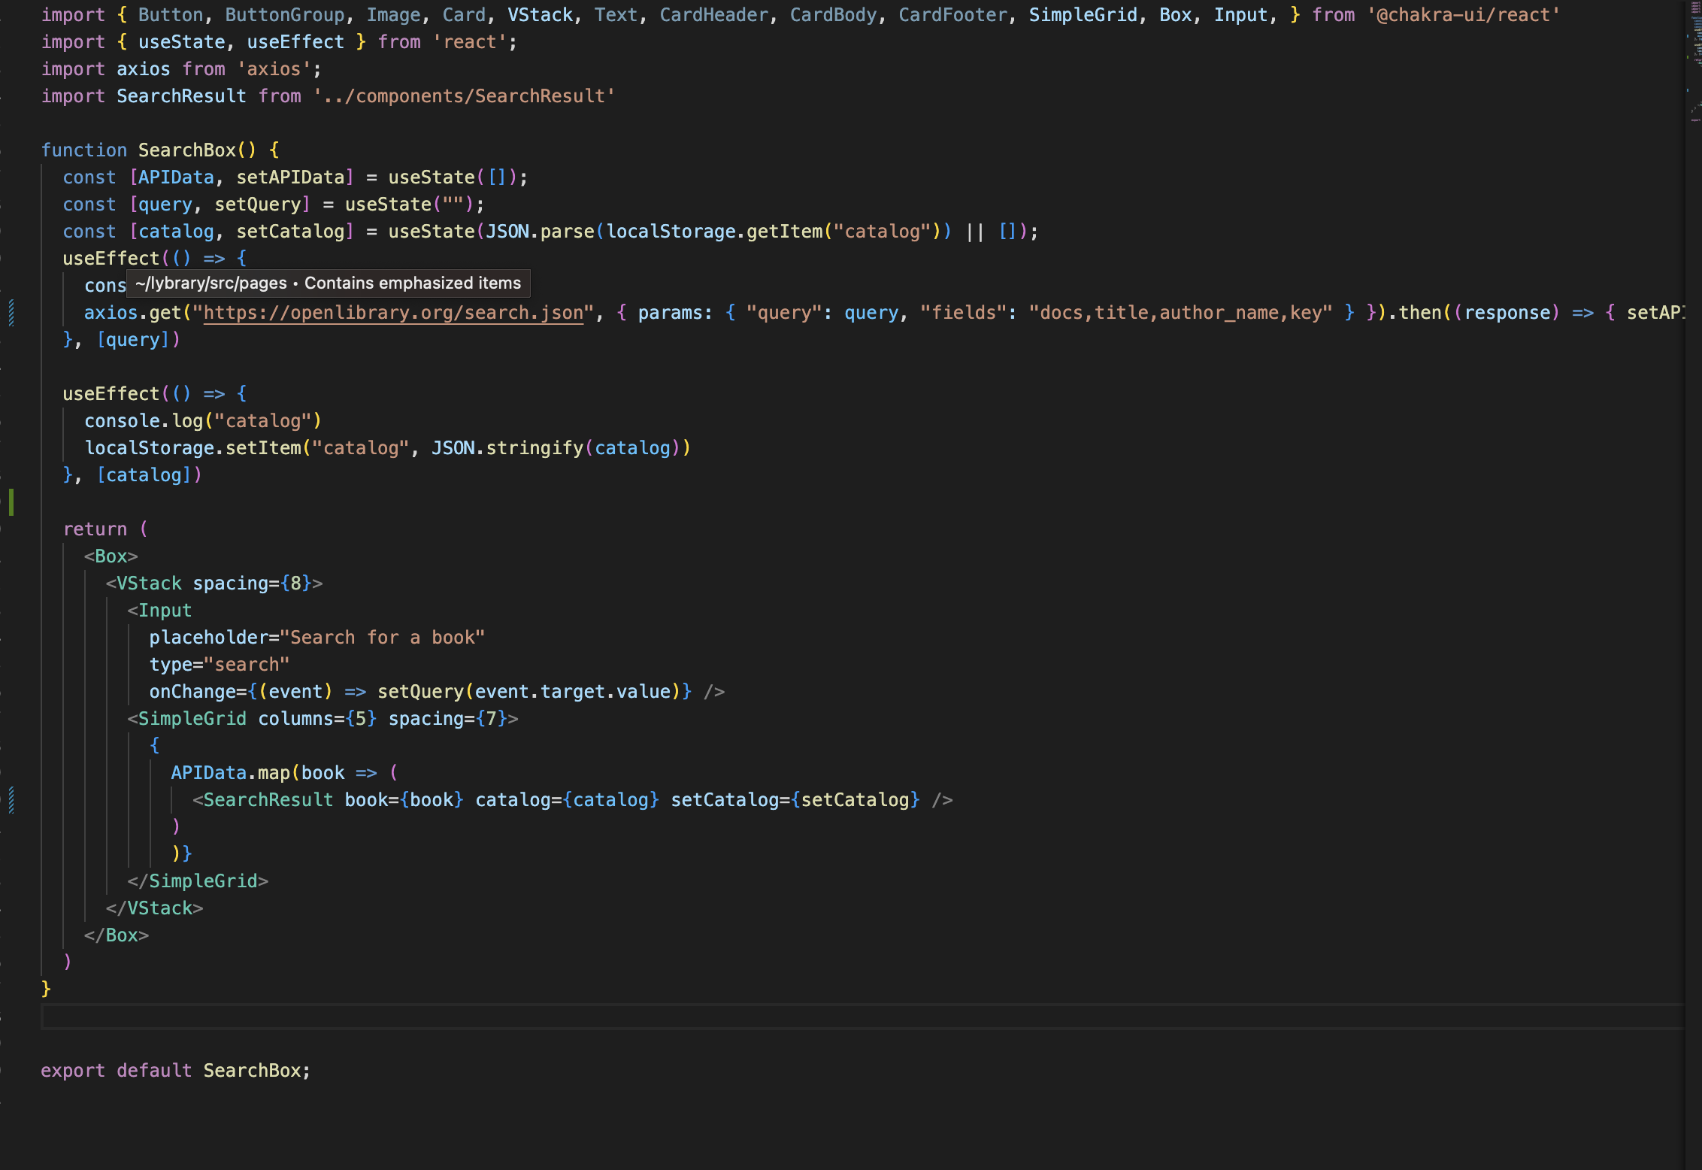Open the openlibrary.org search.json URL link
Image resolution: width=1702 pixels, height=1170 pixels.
[393, 313]
